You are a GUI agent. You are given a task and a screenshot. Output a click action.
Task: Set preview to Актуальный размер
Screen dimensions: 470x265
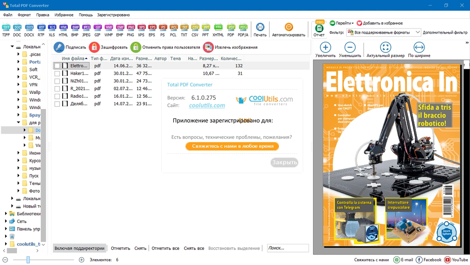(385, 50)
